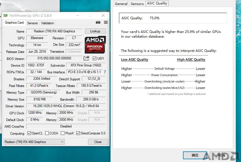Click the Memory Type field GDDR5 (Samsung)
This screenshot has width=241, height=162.
(x=44, y=92)
